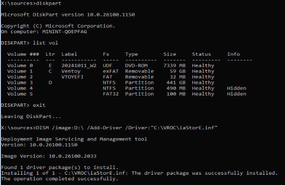Click the Hidden info for Volume 4

tap(237, 88)
